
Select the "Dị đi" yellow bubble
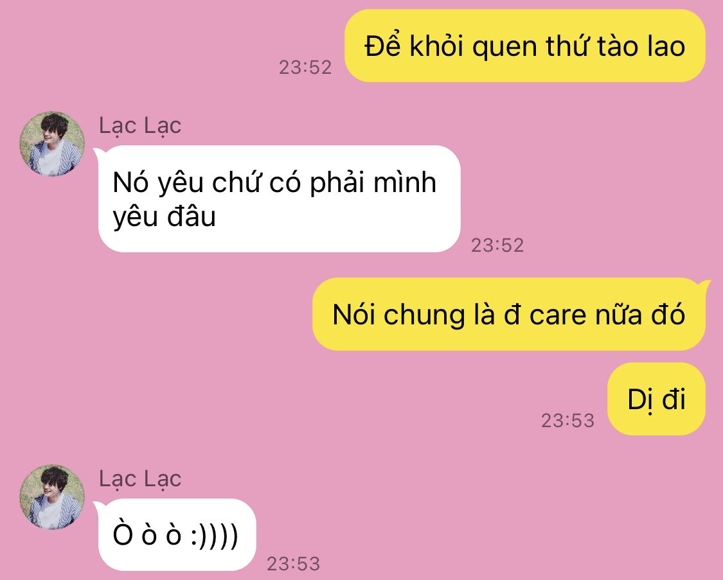pyautogui.click(x=656, y=399)
